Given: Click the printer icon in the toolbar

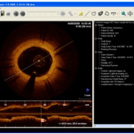Looking at the screenshot, I should pyautogui.click(x=8, y=14).
